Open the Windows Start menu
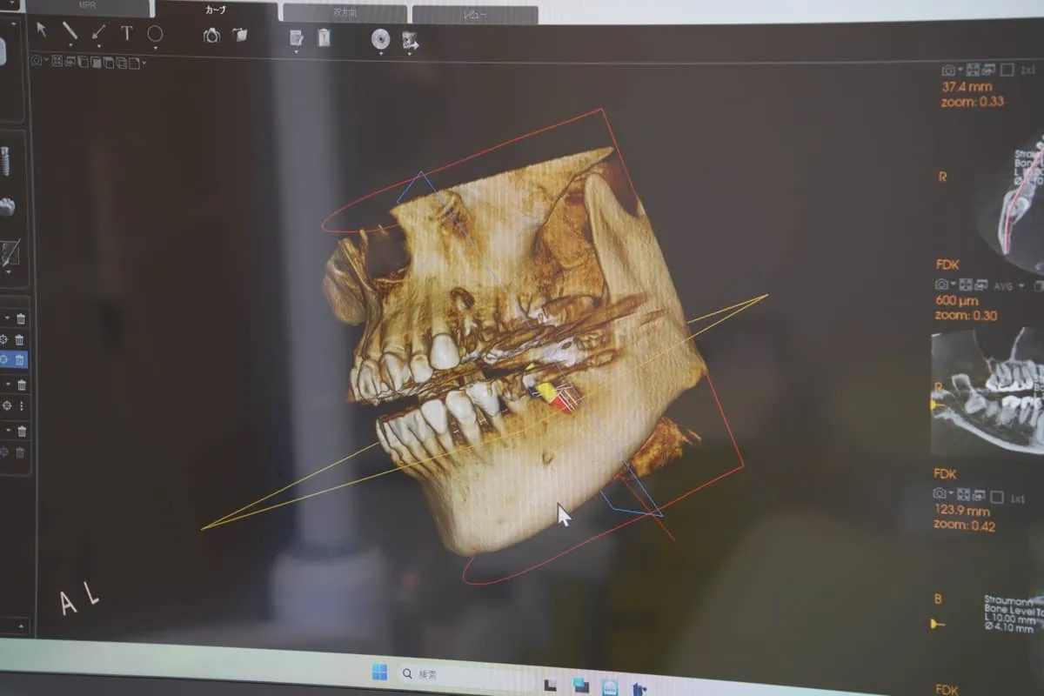1044x696 pixels. click(379, 672)
